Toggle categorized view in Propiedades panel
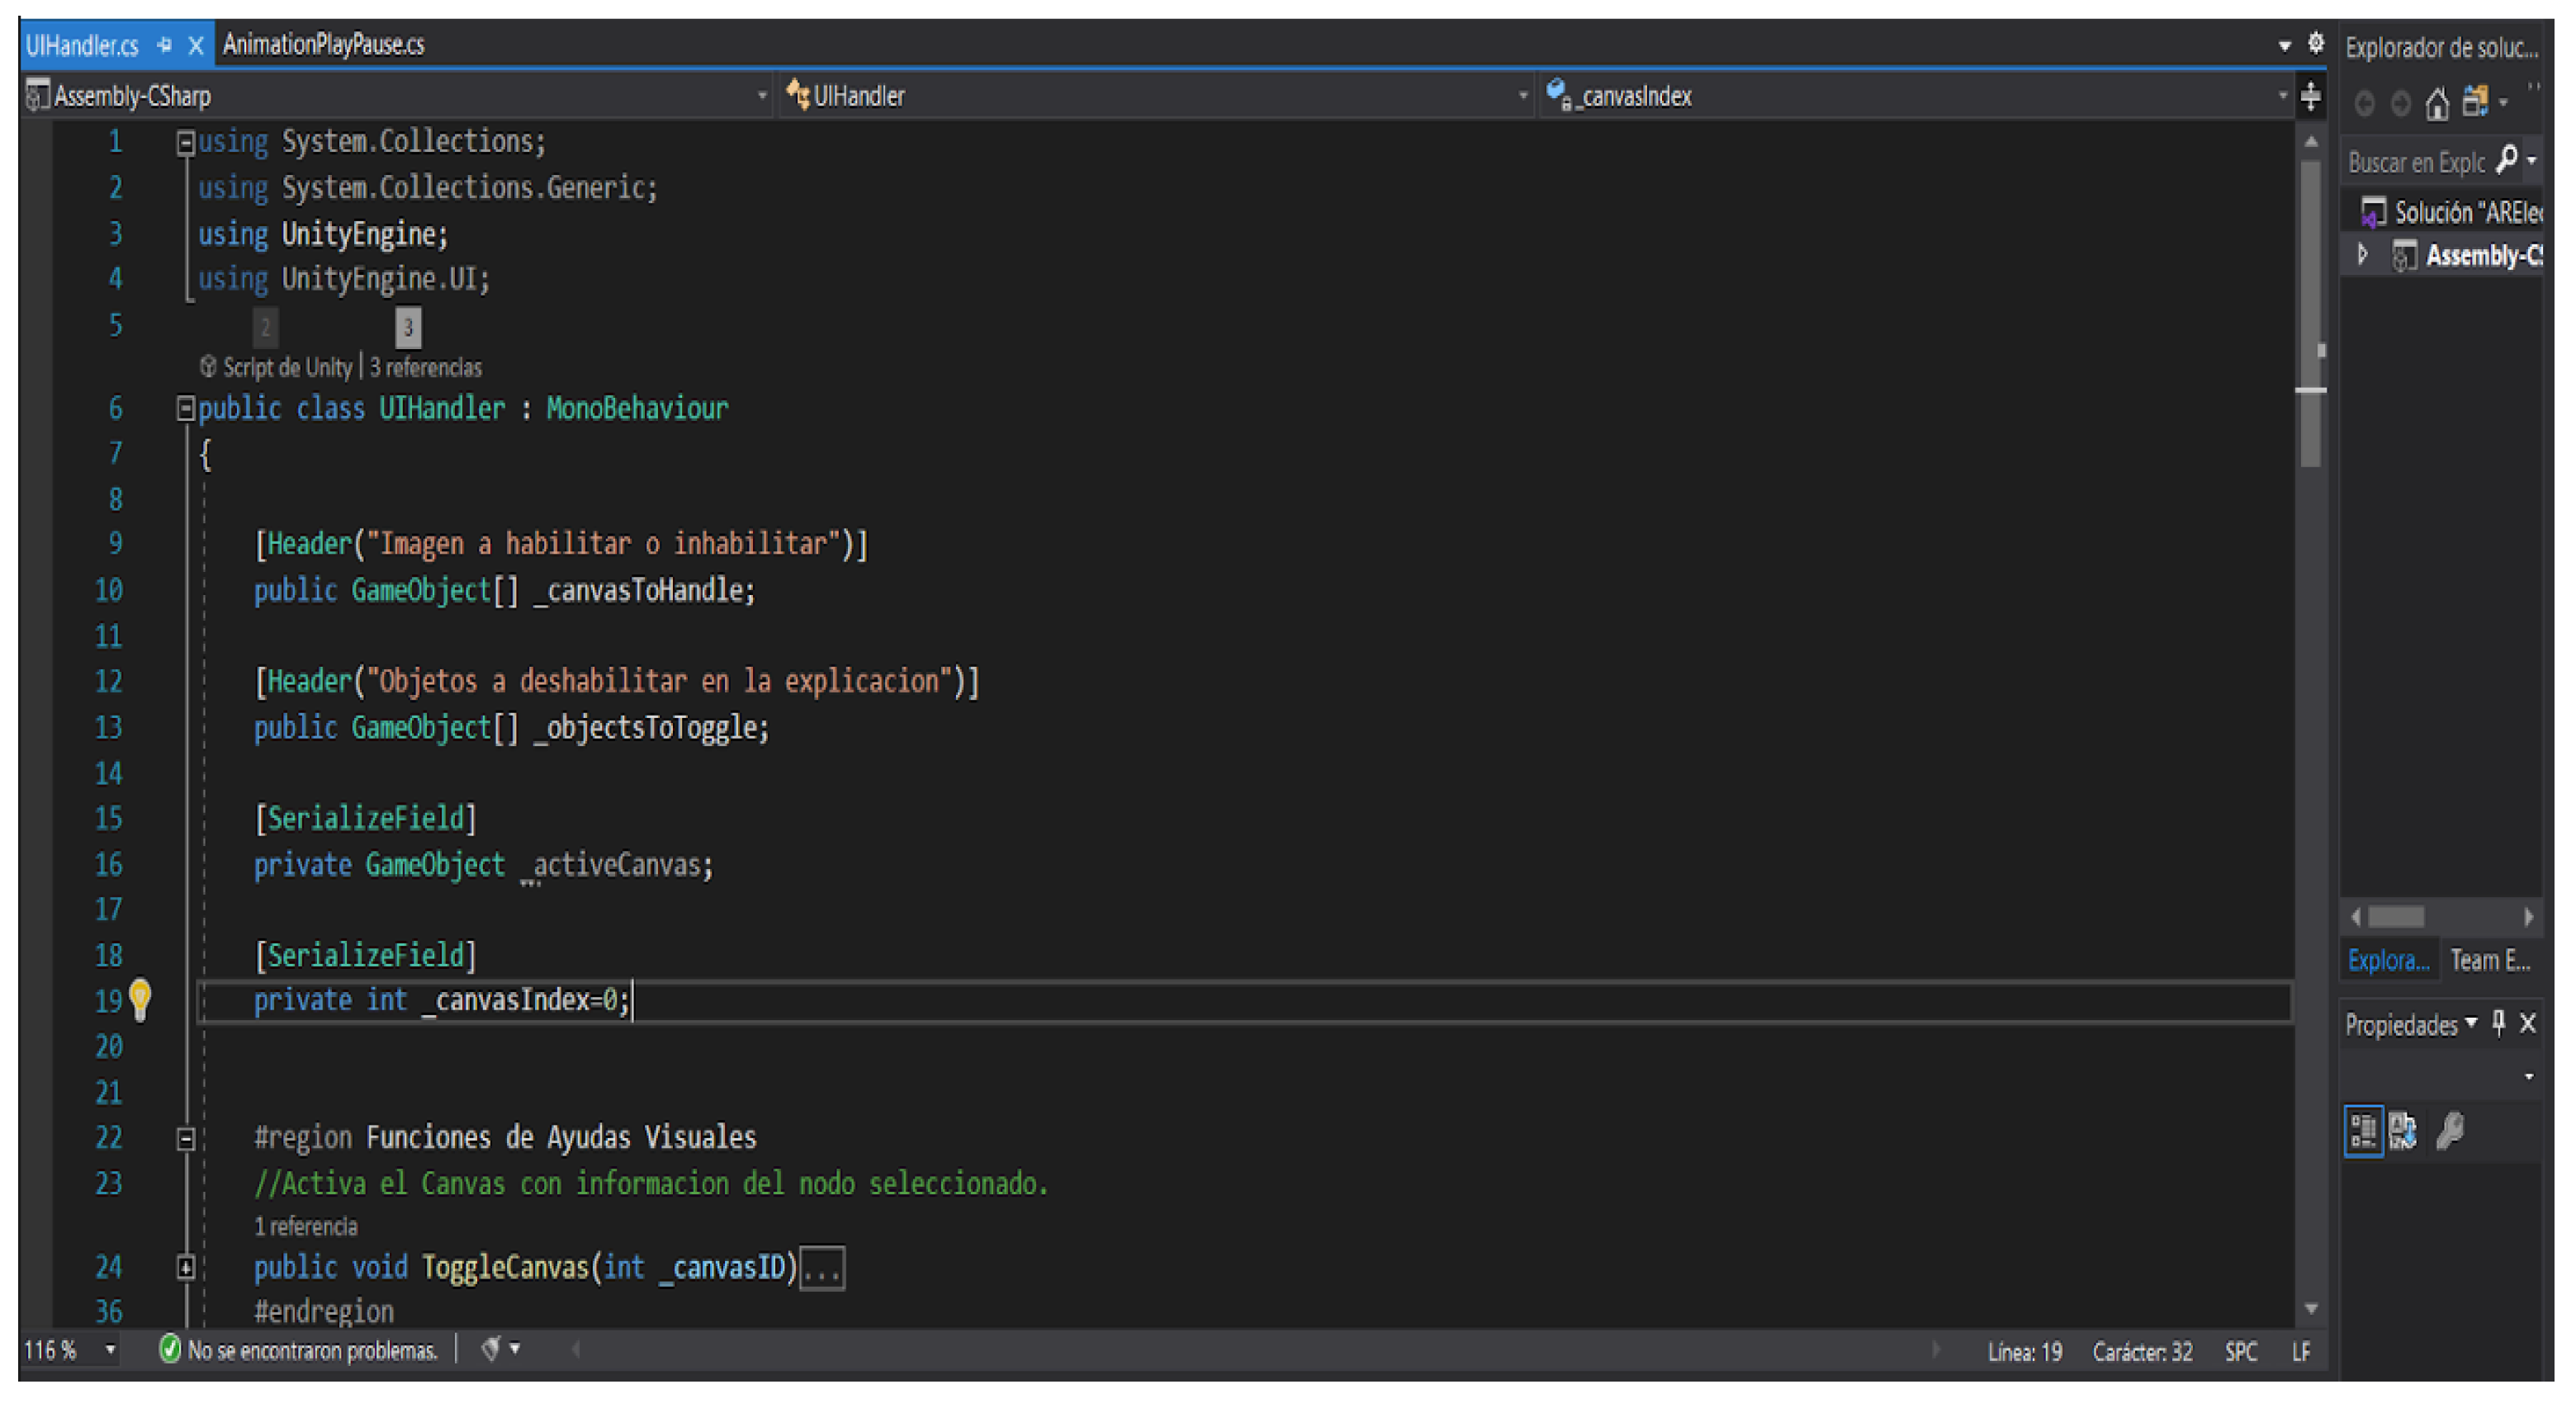This screenshot has width=2576, height=1408. [2364, 1132]
